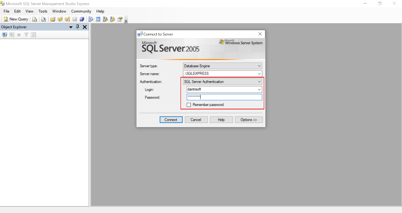Expand the Authentication dropdown
This screenshot has height=213, width=402.
pyautogui.click(x=259, y=82)
